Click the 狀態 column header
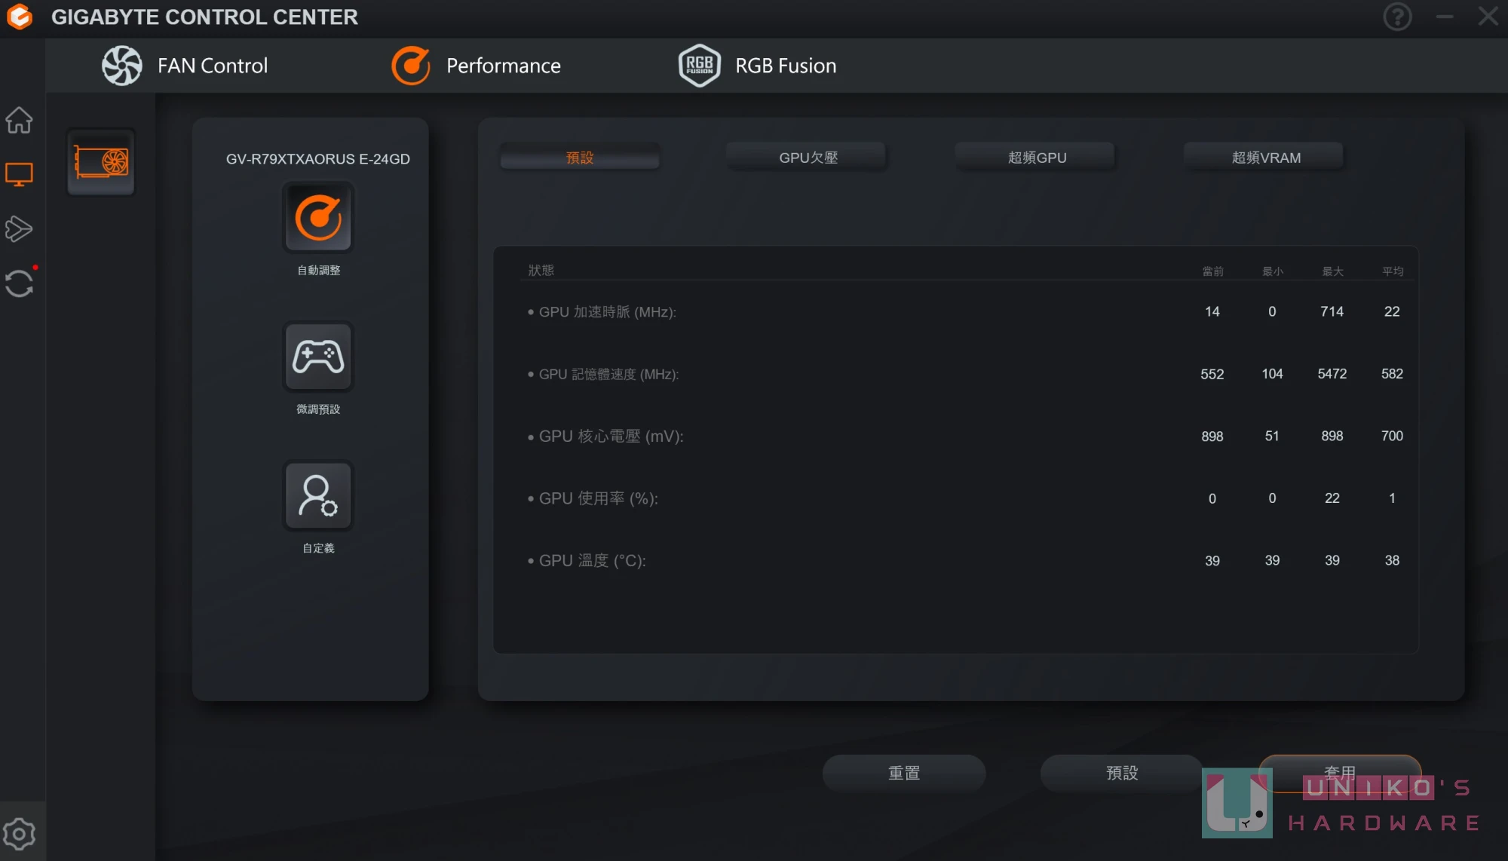 point(541,270)
